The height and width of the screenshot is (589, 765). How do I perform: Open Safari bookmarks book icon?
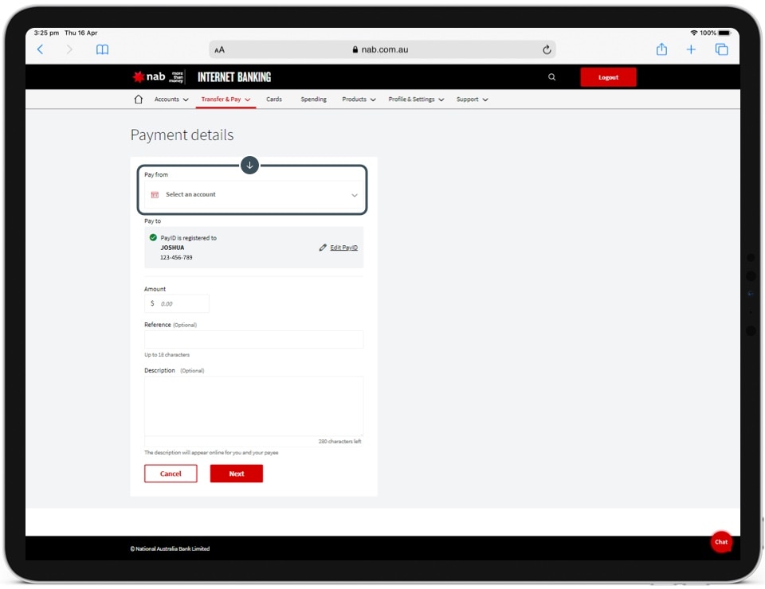(x=102, y=49)
